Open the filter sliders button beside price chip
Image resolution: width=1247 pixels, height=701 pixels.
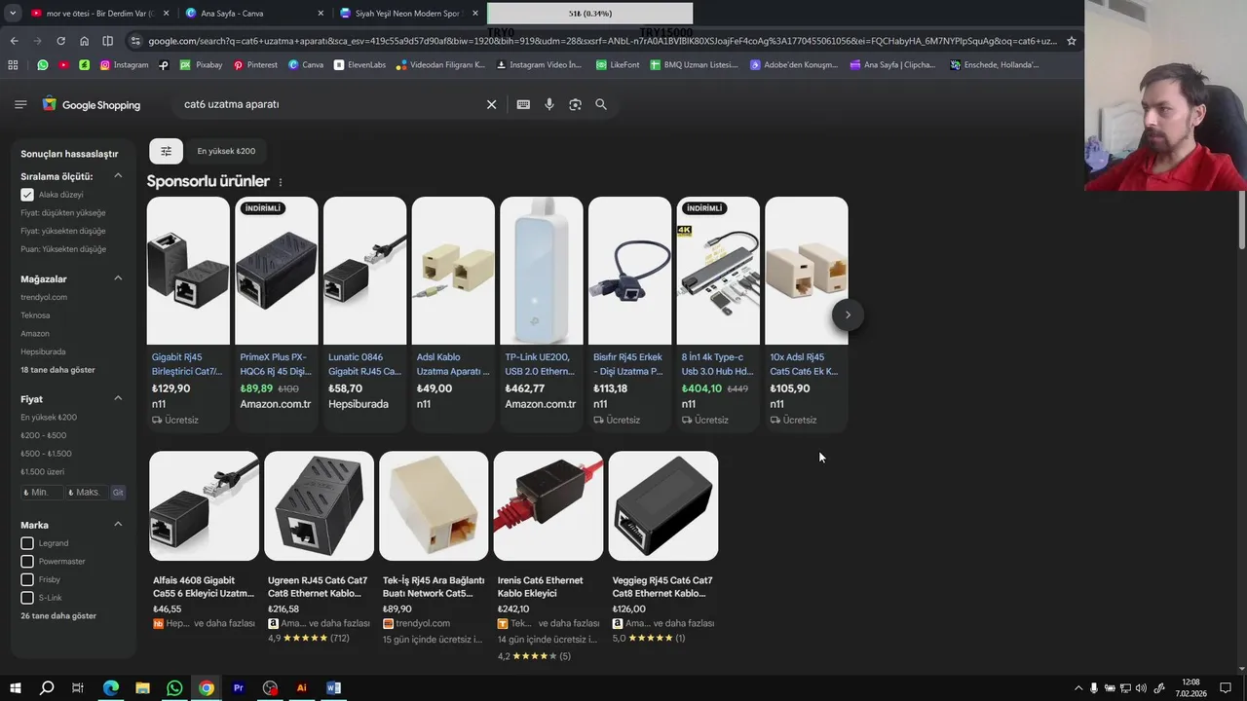(166, 151)
